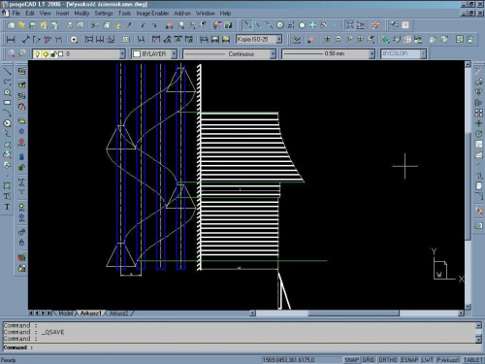Click the Copy icon

coord(107,25)
